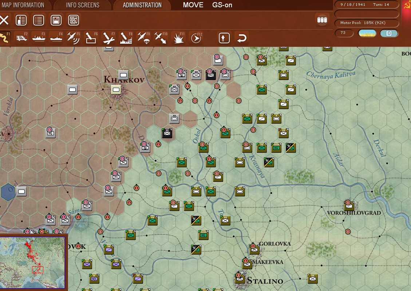Select the F10 air transfer icon
Screen dimensions: 411x291
[161, 38]
